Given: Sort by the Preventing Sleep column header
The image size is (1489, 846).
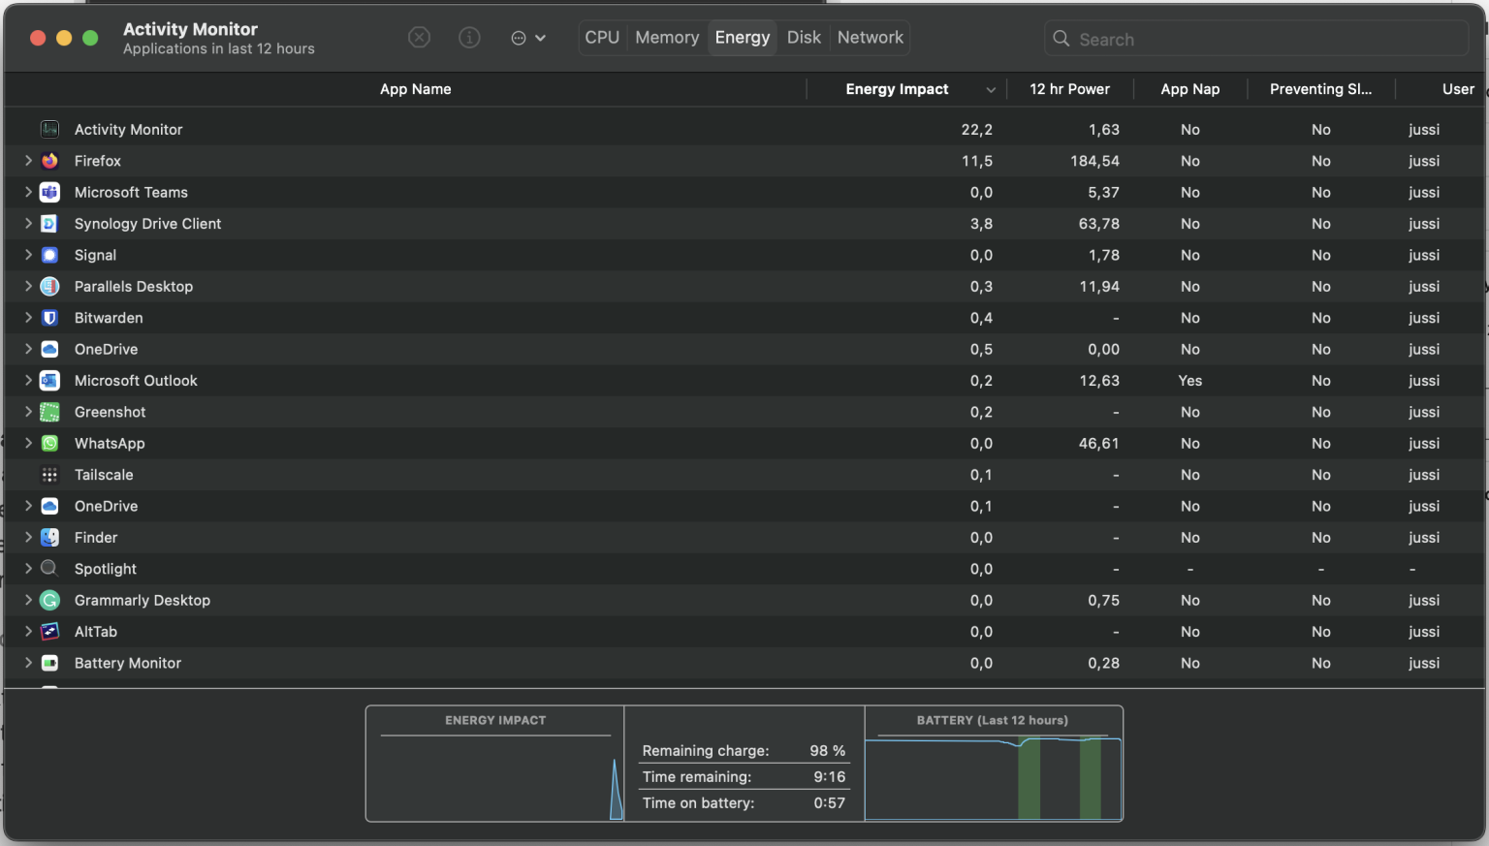Looking at the screenshot, I should coord(1320,89).
